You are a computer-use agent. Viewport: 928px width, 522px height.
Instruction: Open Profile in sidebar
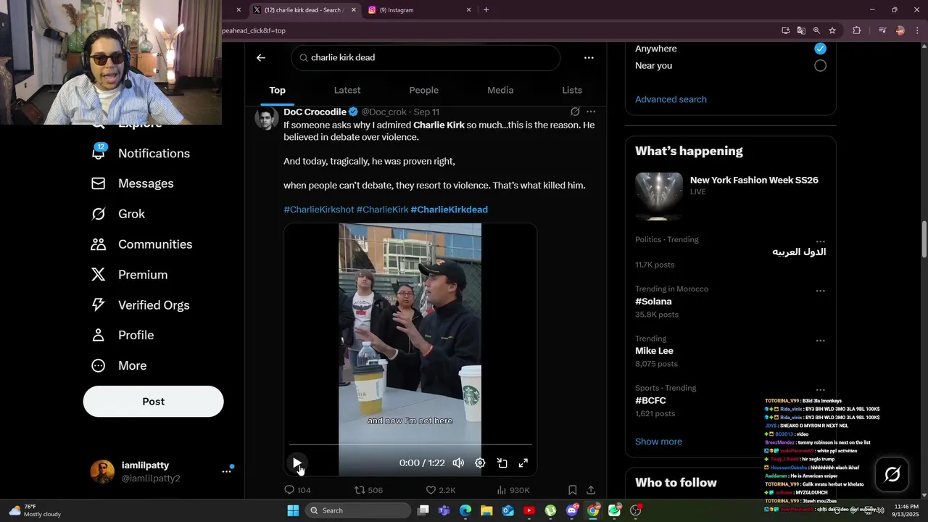(x=123, y=335)
